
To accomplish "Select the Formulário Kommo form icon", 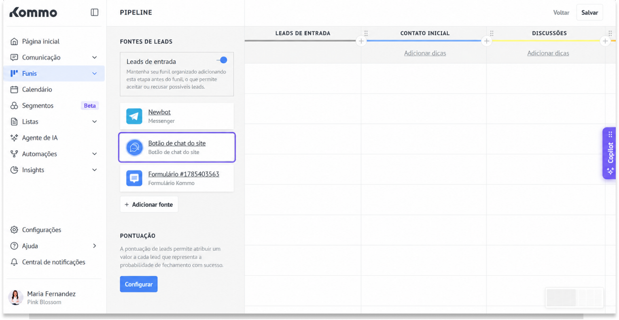I will [134, 178].
